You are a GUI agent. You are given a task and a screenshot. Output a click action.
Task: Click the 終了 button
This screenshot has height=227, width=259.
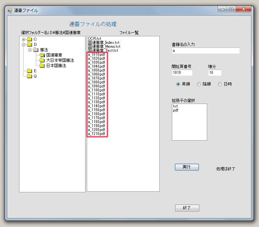point(187,208)
